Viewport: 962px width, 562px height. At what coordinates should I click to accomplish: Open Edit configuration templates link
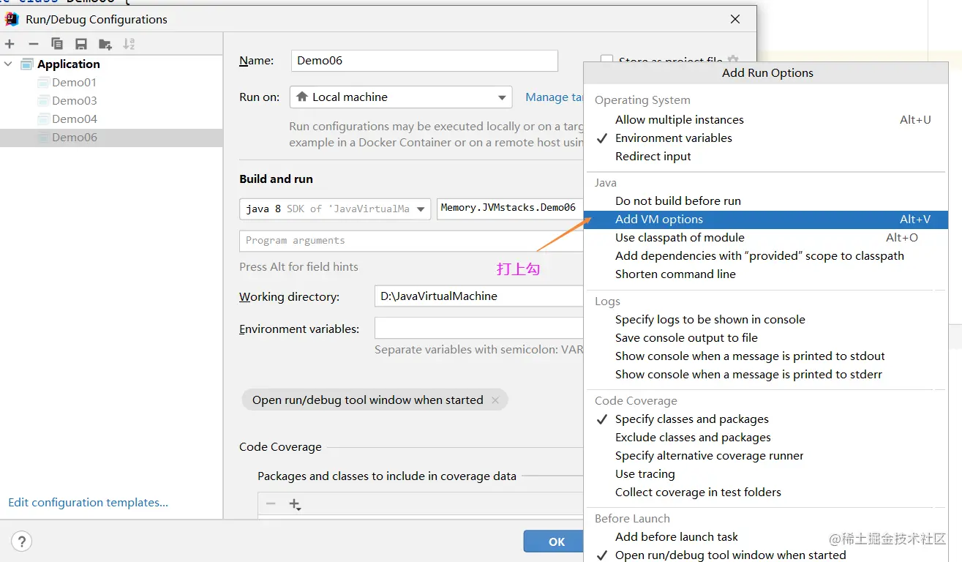coord(88,503)
